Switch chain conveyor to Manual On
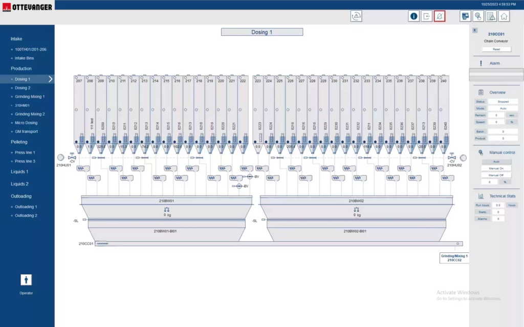Image resolution: width=524 pixels, height=327 pixels. (x=496, y=168)
